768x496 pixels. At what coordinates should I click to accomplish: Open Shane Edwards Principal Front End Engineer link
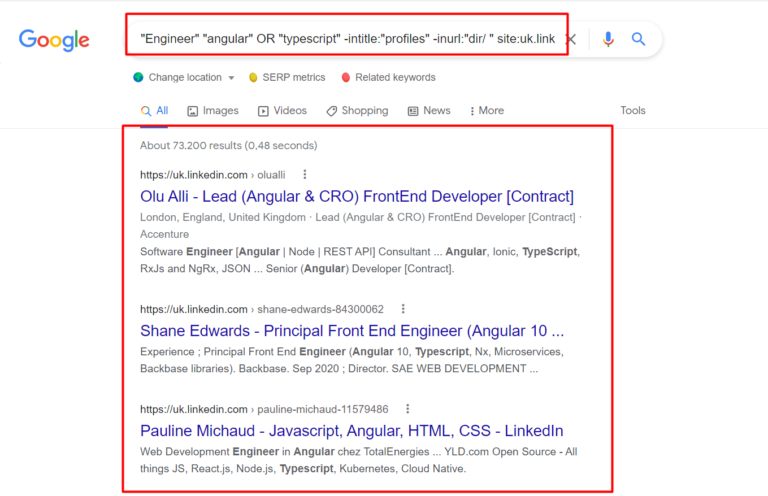tap(352, 330)
